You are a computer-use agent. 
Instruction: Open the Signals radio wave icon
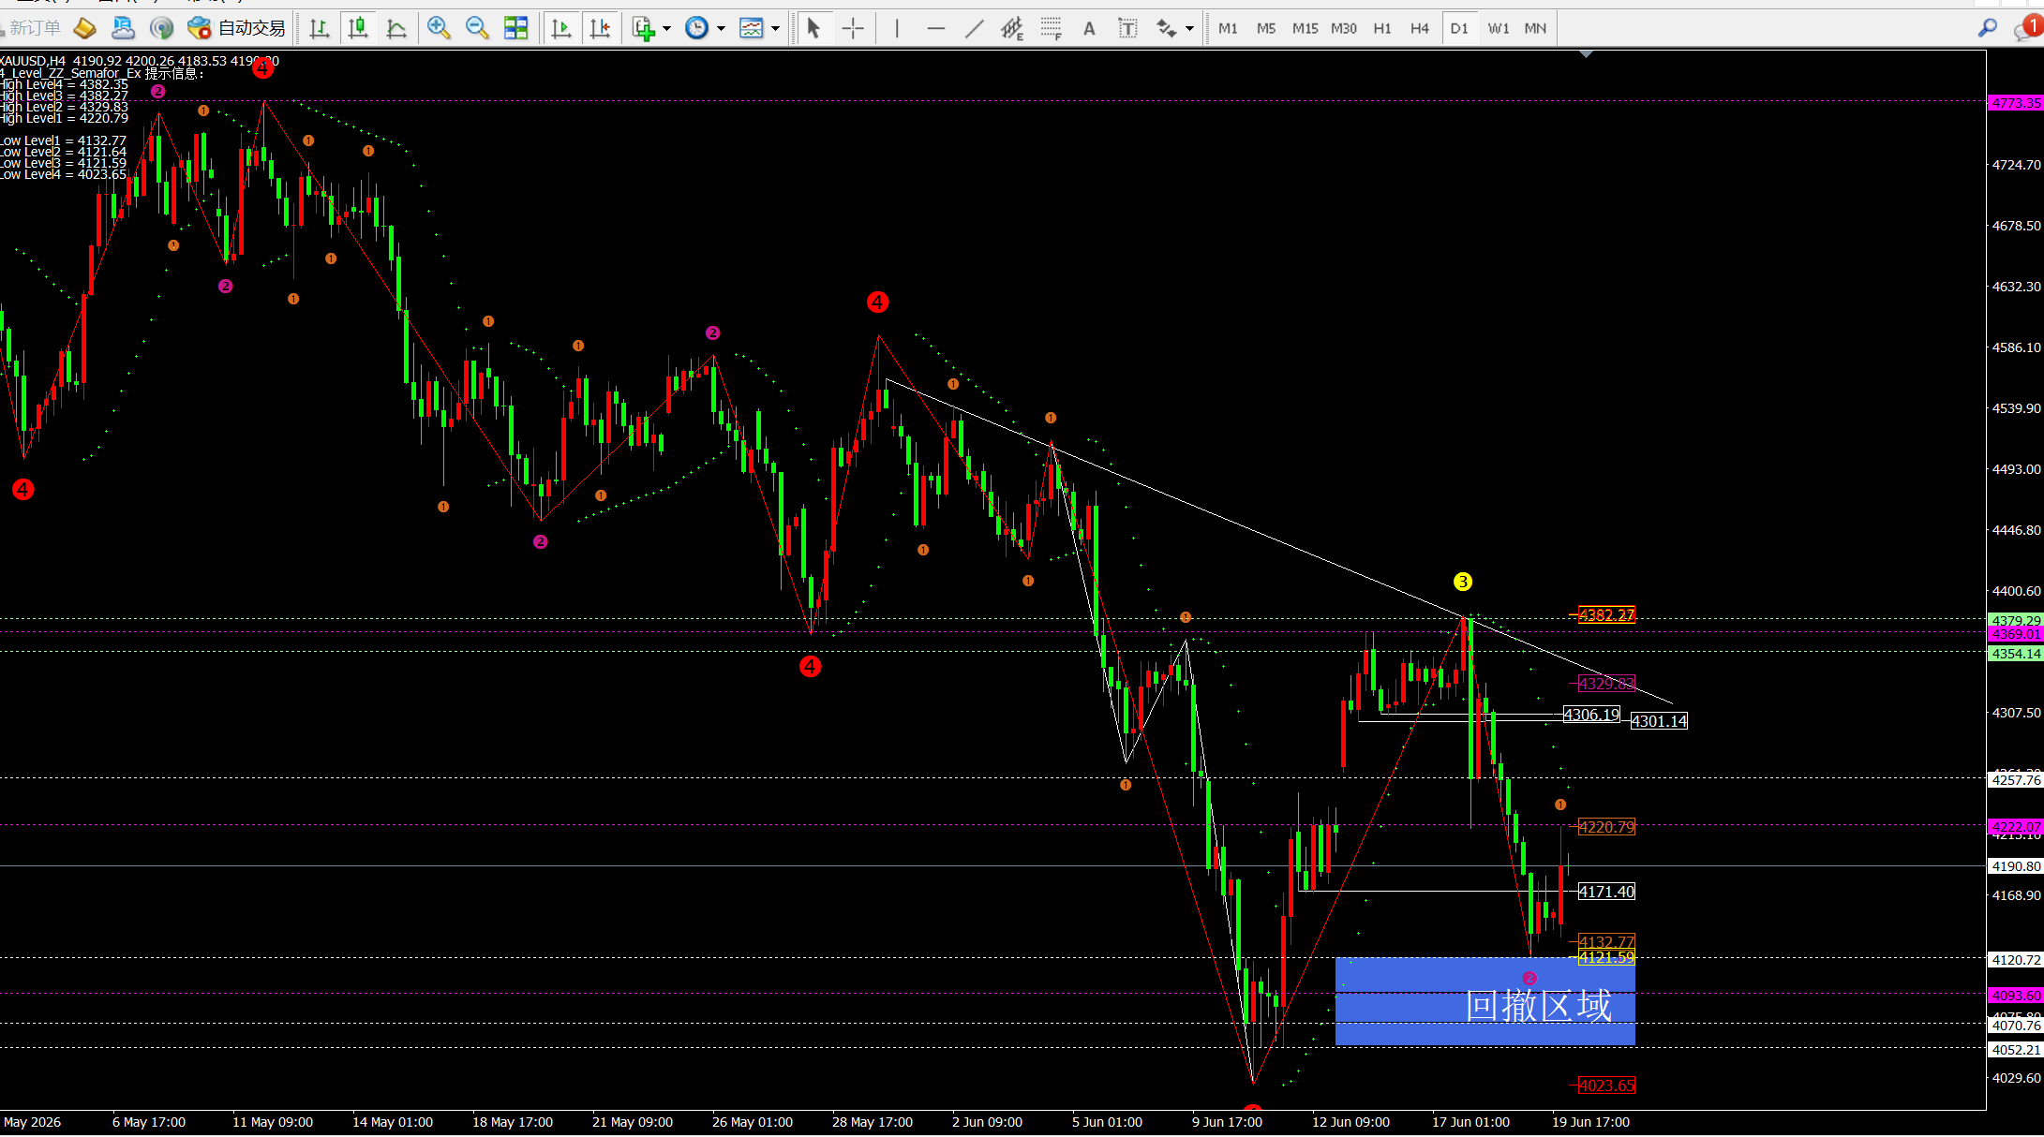click(161, 28)
